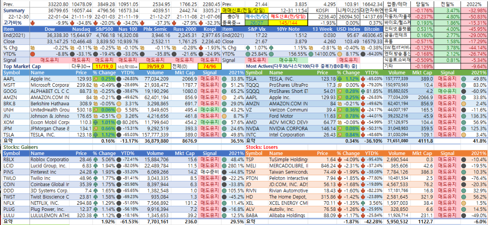Click the '니케이225' header cell
This screenshot has height=225, width=489.
click(x=348, y=10)
